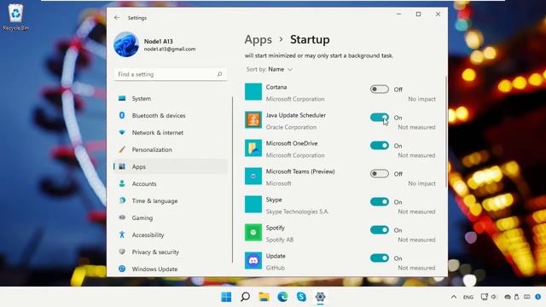Screen dimensions: 546x307
Task: Click the volume speaker tray icon
Action: pos(494,297)
